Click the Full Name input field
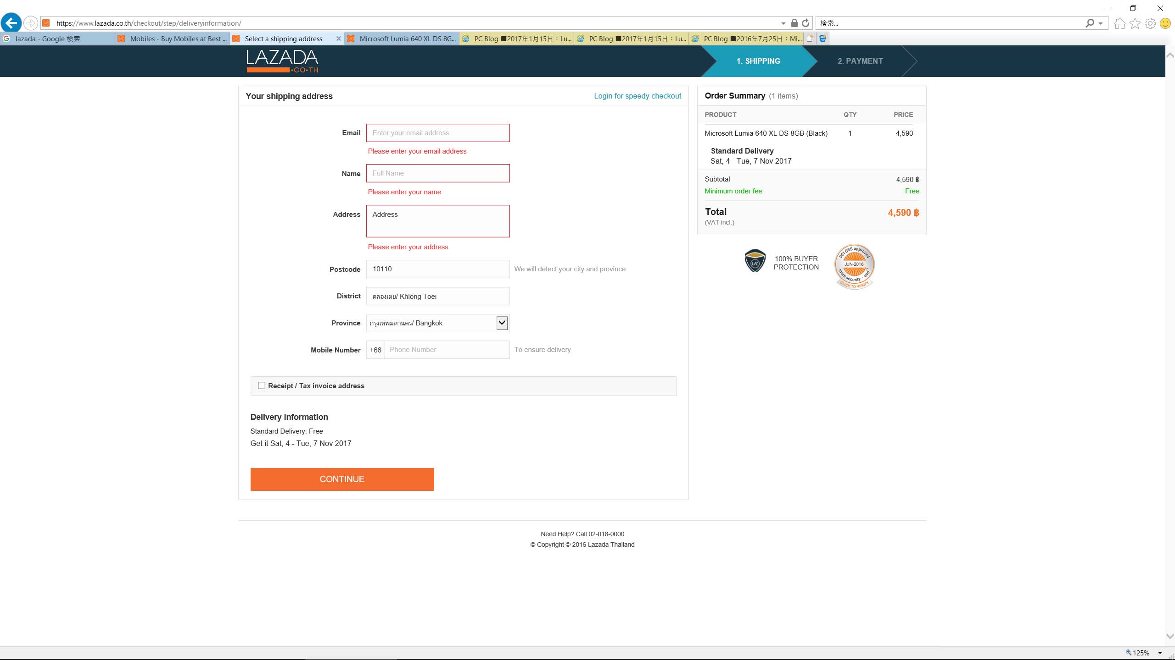1175x660 pixels. point(438,173)
